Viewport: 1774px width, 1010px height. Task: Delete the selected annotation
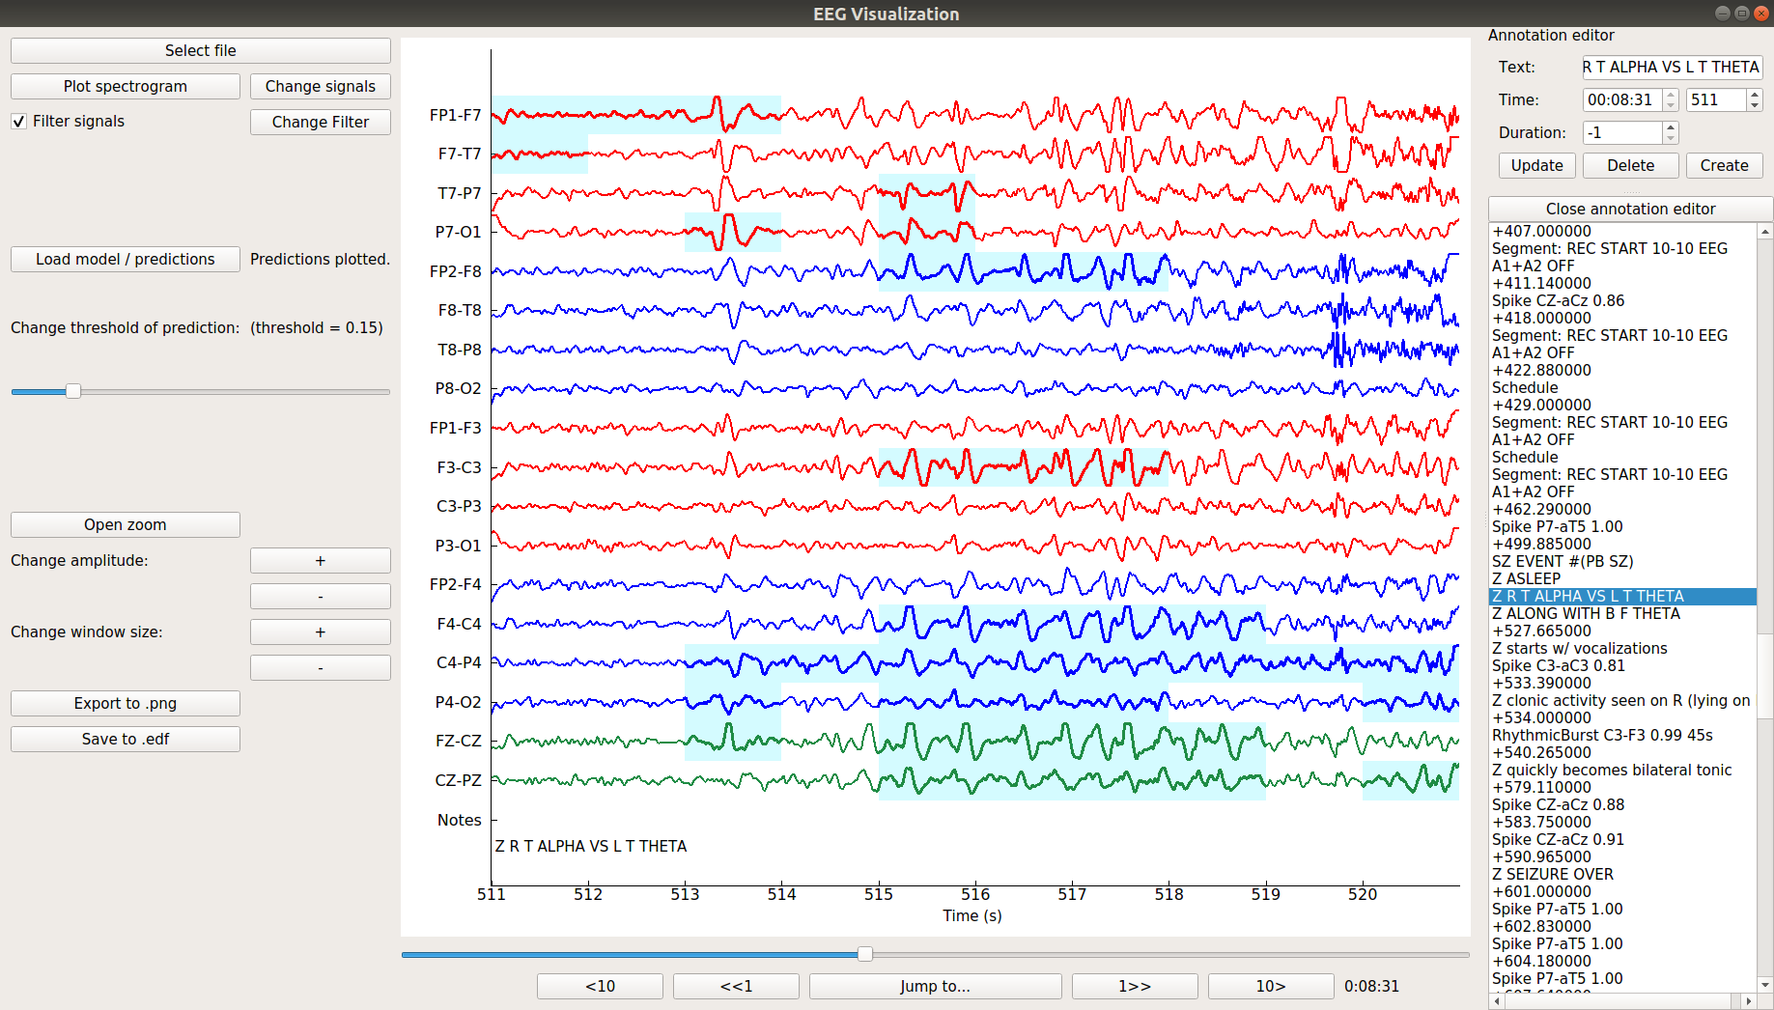click(x=1630, y=165)
